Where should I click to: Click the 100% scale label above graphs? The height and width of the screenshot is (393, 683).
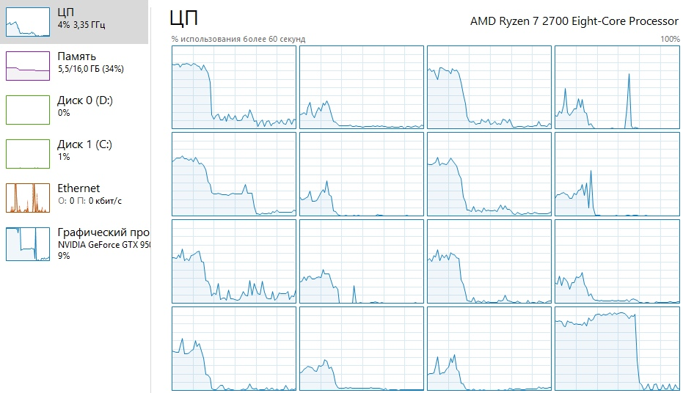click(x=670, y=39)
